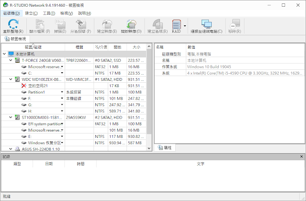The height and width of the screenshot is (201, 306).
Task: Click the Show Files toolbar icon
Action: 40,26
